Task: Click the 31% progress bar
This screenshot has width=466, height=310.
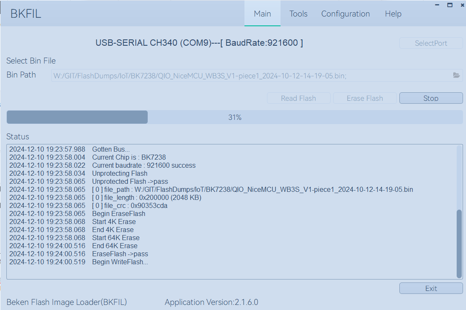Action: [x=235, y=117]
